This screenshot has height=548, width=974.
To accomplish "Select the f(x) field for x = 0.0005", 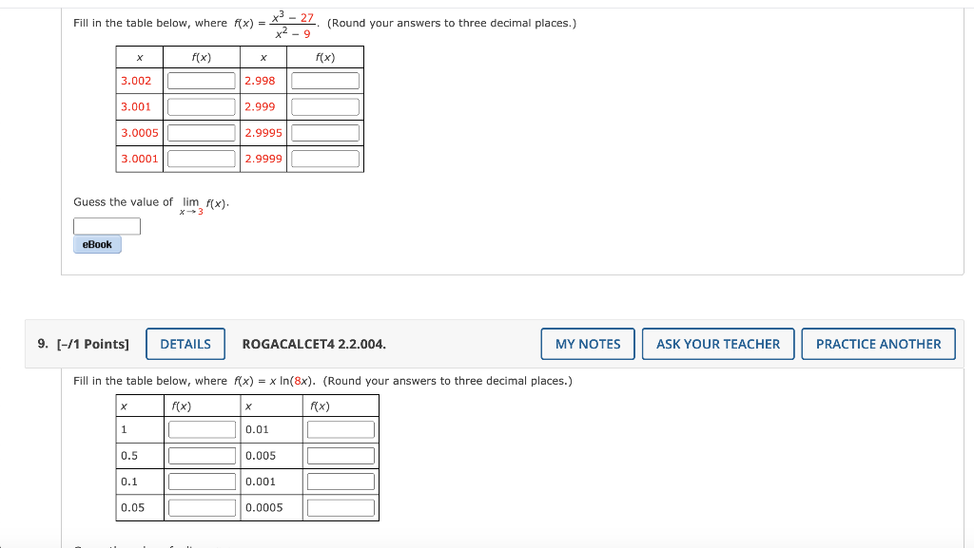I will (x=341, y=507).
